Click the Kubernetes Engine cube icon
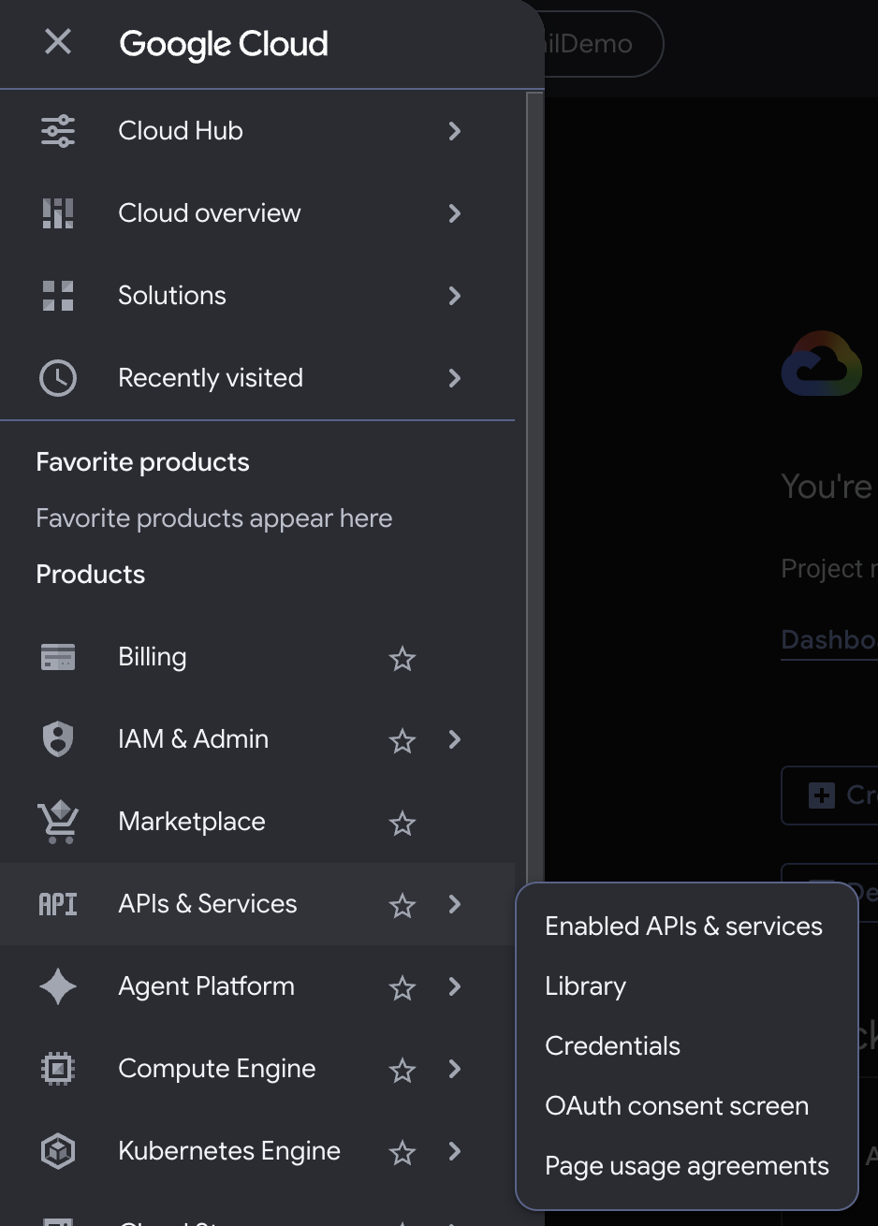Screen dimensions: 878x1226 [58, 1151]
